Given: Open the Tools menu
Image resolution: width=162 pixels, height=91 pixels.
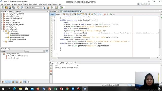Looking at the screenshot, I should (x=49, y=4).
